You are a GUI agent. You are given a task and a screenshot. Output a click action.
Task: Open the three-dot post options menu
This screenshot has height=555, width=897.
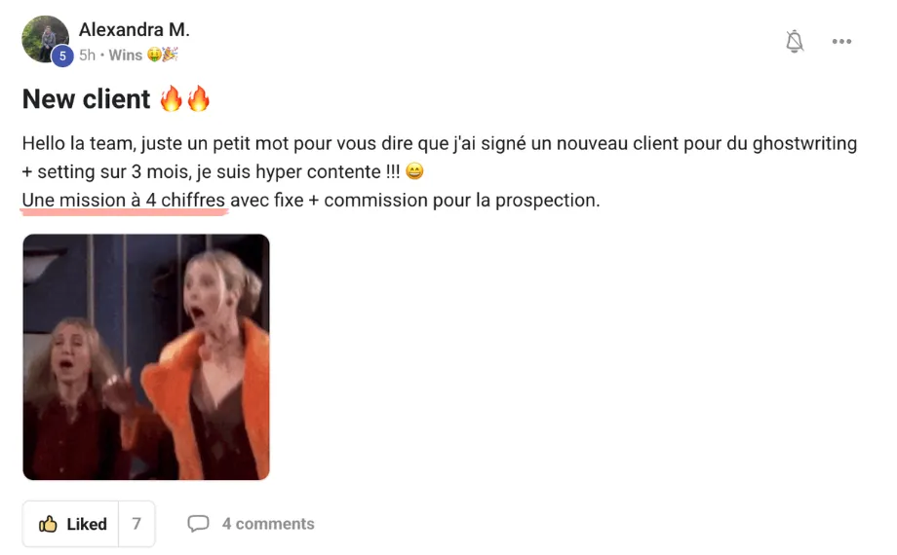[841, 41]
